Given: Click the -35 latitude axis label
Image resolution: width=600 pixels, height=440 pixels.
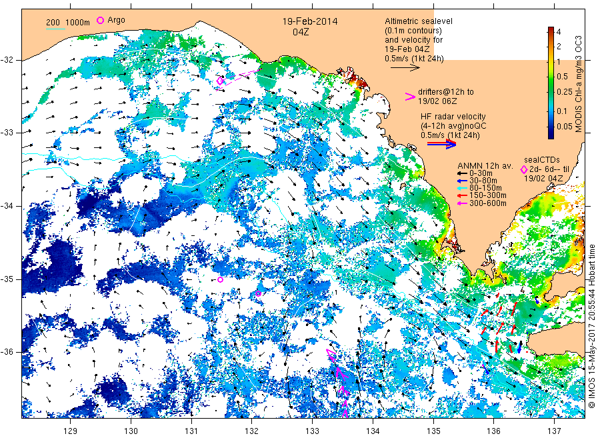Looking at the screenshot, I should point(7,279).
